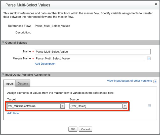The image size is (160, 135).
Task: Click info icon beside Unique Name field
Action: point(149,58)
